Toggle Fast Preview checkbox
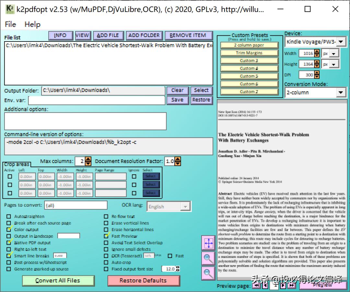 (x=106, y=236)
